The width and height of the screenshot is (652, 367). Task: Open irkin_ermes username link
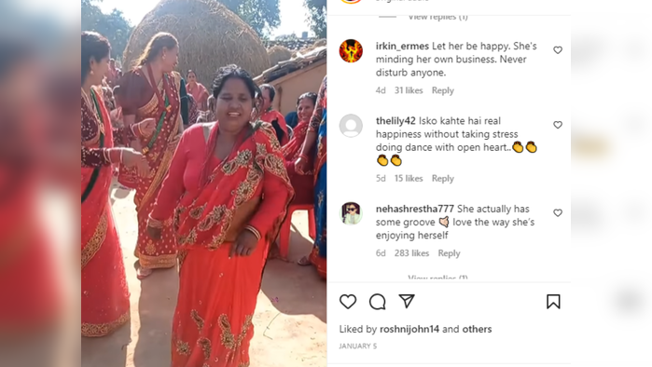(x=402, y=46)
